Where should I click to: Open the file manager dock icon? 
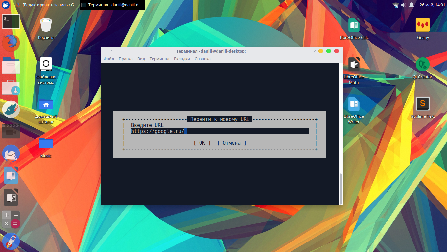coord(11,65)
